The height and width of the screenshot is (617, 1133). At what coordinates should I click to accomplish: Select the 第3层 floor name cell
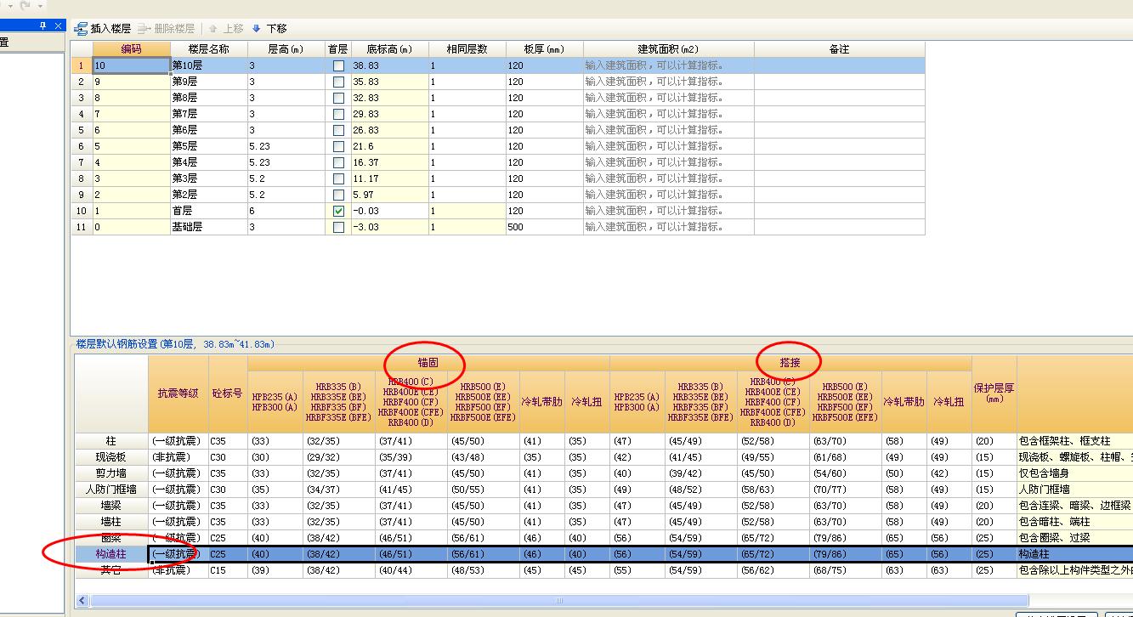point(208,178)
